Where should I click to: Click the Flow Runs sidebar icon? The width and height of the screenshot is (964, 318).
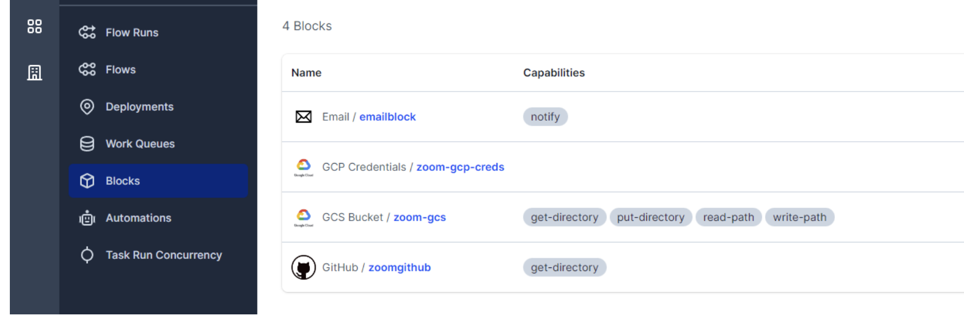[x=87, y=33]
